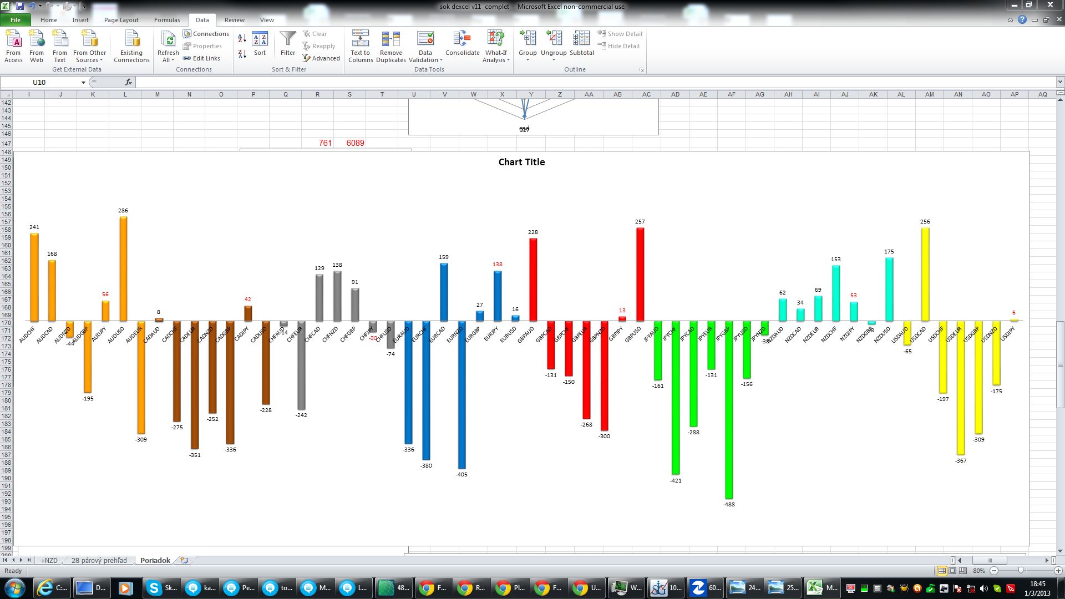Image resolution: width=1065 pixels, height=599 pixels.
Task: Switch to Home ribbon tab
Action: click(x=48, y=20)
